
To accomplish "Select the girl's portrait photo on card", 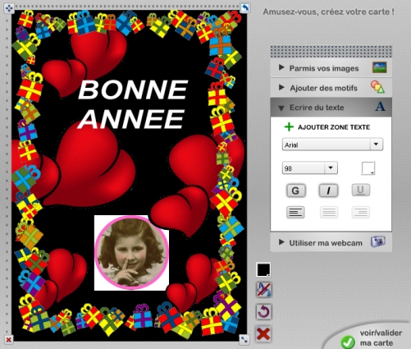I will coord(131,253).
